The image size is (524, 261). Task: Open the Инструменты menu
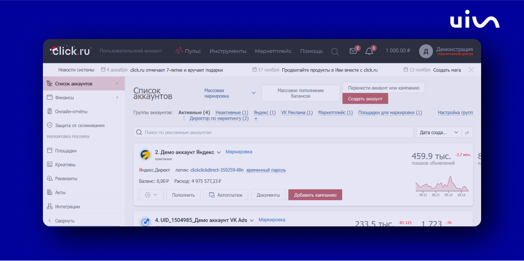[x=228, y=51]
